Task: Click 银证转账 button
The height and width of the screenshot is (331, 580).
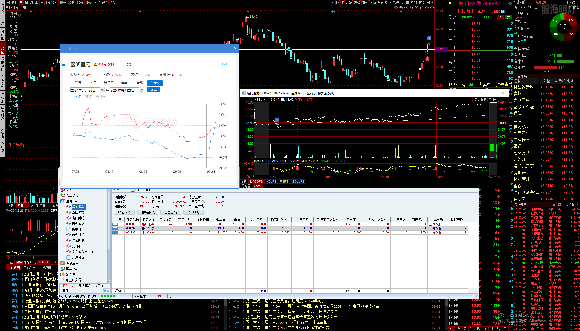Action: (124, 212)
